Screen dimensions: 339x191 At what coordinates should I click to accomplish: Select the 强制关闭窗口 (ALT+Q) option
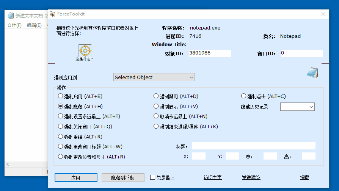[61, 127]
